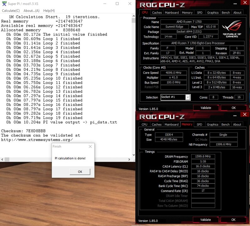Screen dimensions: 250x226
Task: Switch to Mainboard tab in lower CPU-Z window
Action: [x=171, y=125]
